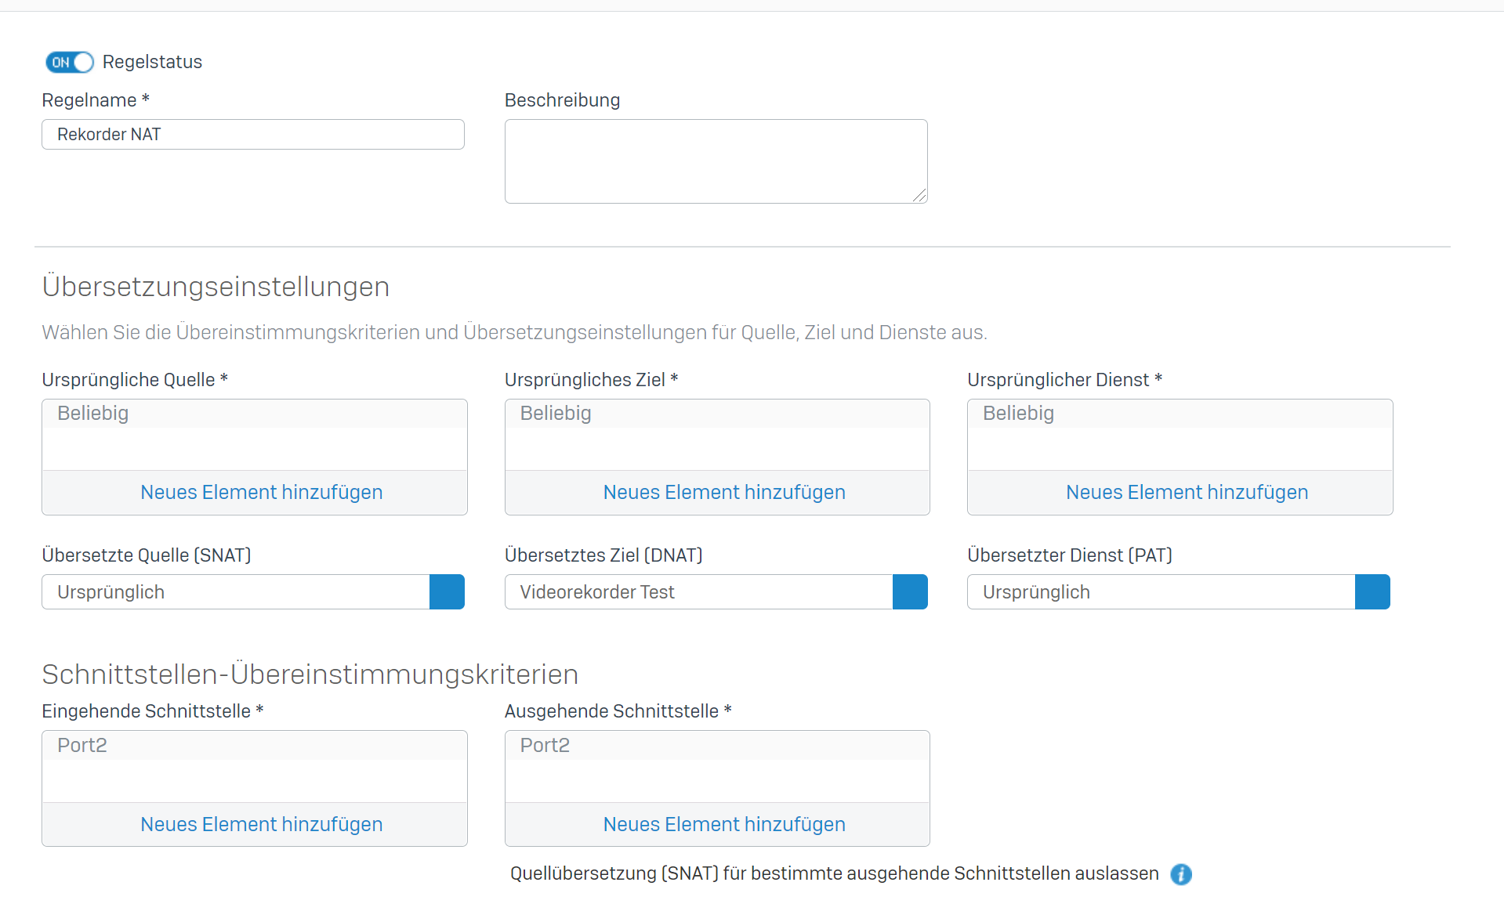Add new element to Ursprüngliche Quelle

tap(261, 492)
